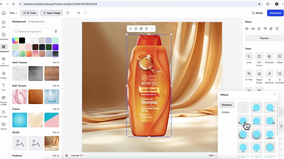Click the trash icon in Photo panel
This screenshot has width=284, height=159.
[277, 29]
